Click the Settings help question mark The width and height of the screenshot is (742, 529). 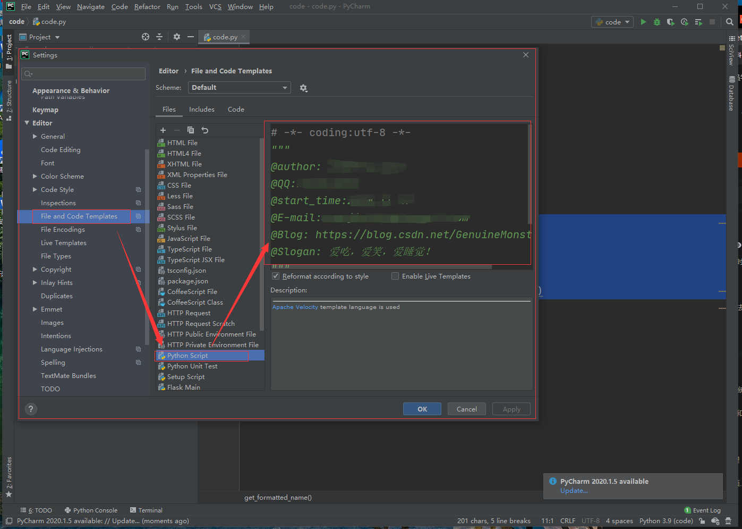(x=31, y=409)
